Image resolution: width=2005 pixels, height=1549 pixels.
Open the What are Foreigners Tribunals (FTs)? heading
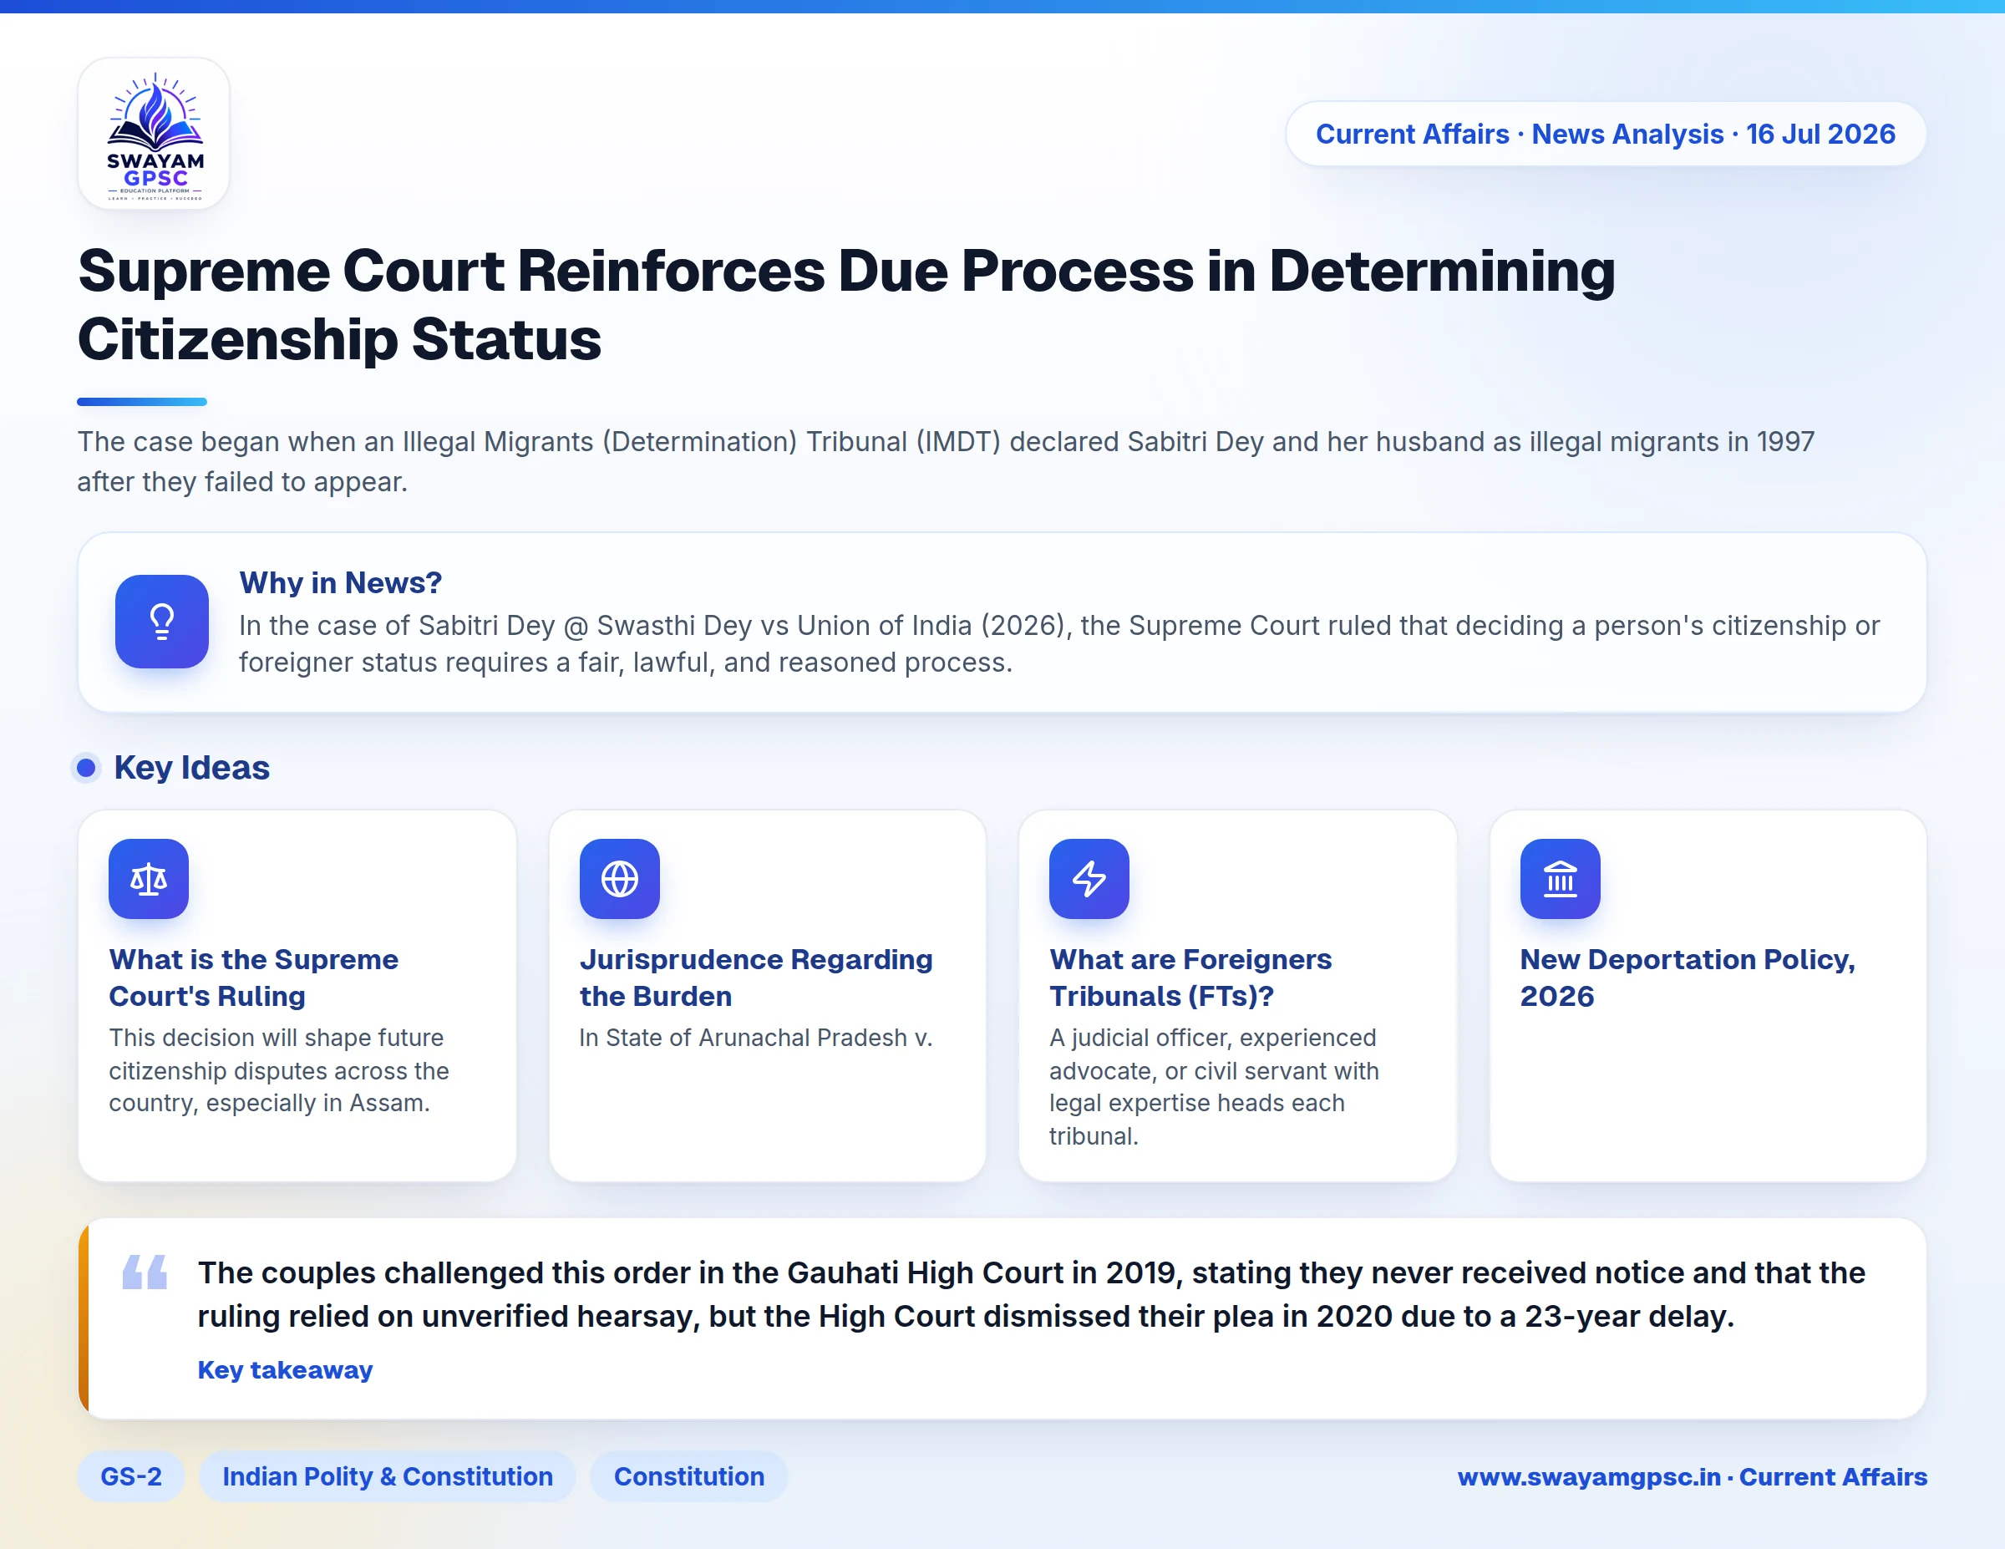[x=1190, y=978]
